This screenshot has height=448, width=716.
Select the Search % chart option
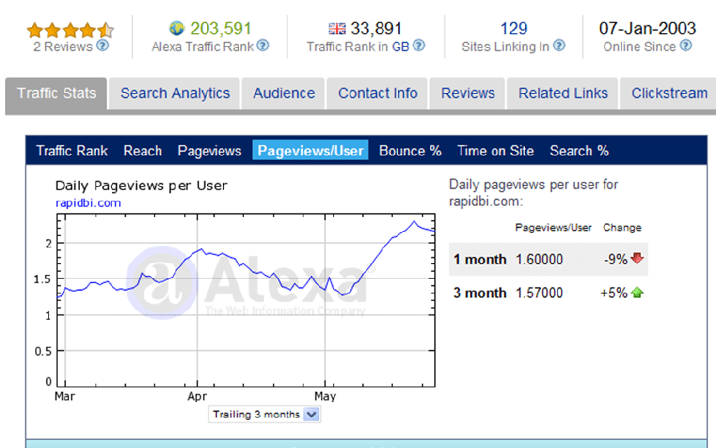coord(579,150)
